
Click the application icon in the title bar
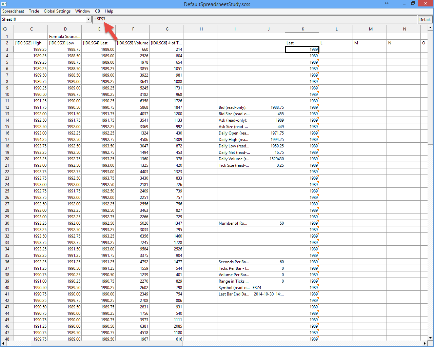[x=4, y=4]
